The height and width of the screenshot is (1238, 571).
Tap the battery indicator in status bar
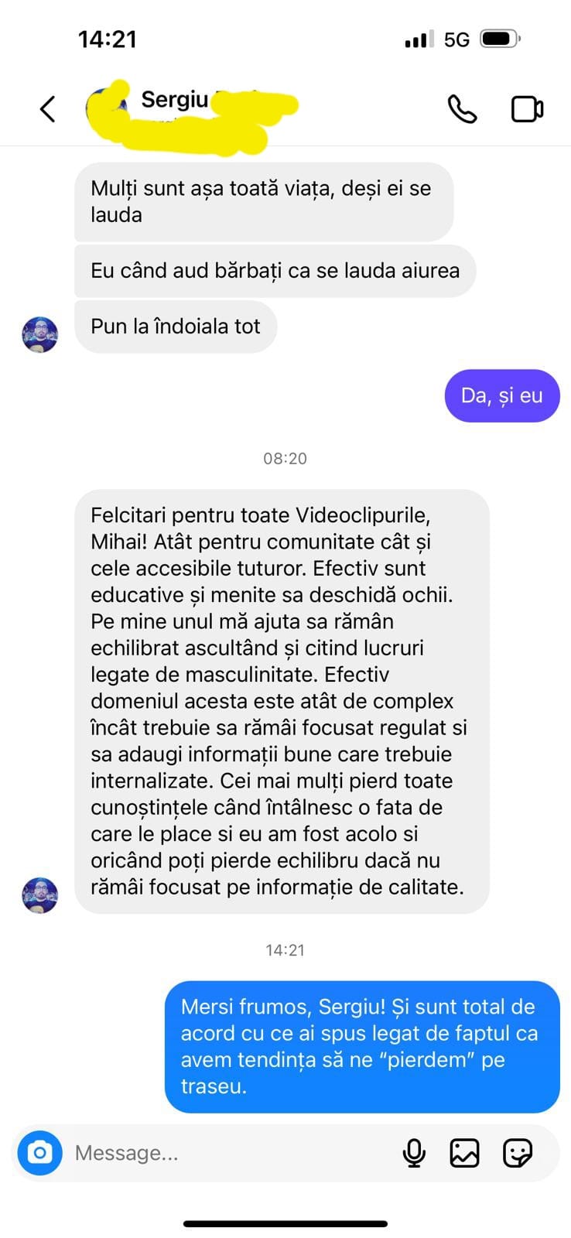click(x=501, y=39)
